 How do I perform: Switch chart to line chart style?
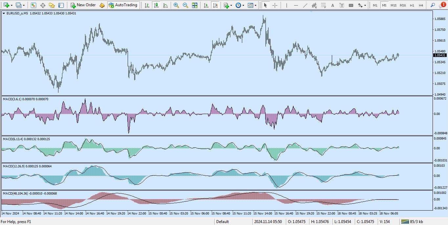[165, 5]
